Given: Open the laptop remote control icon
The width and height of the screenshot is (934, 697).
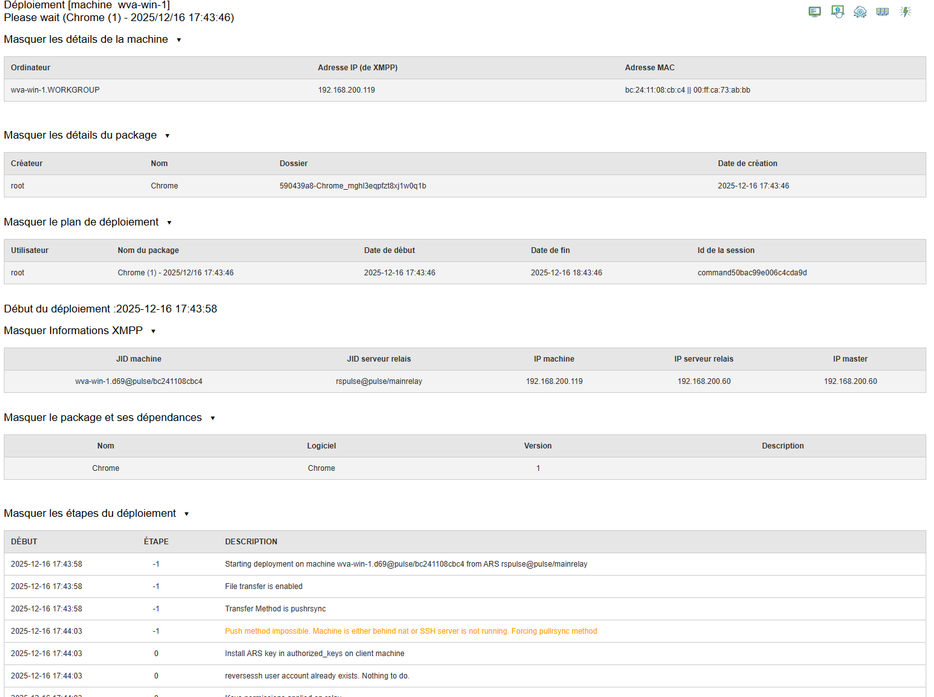Looking at the screenshot, I should click(x=837, y=11).
